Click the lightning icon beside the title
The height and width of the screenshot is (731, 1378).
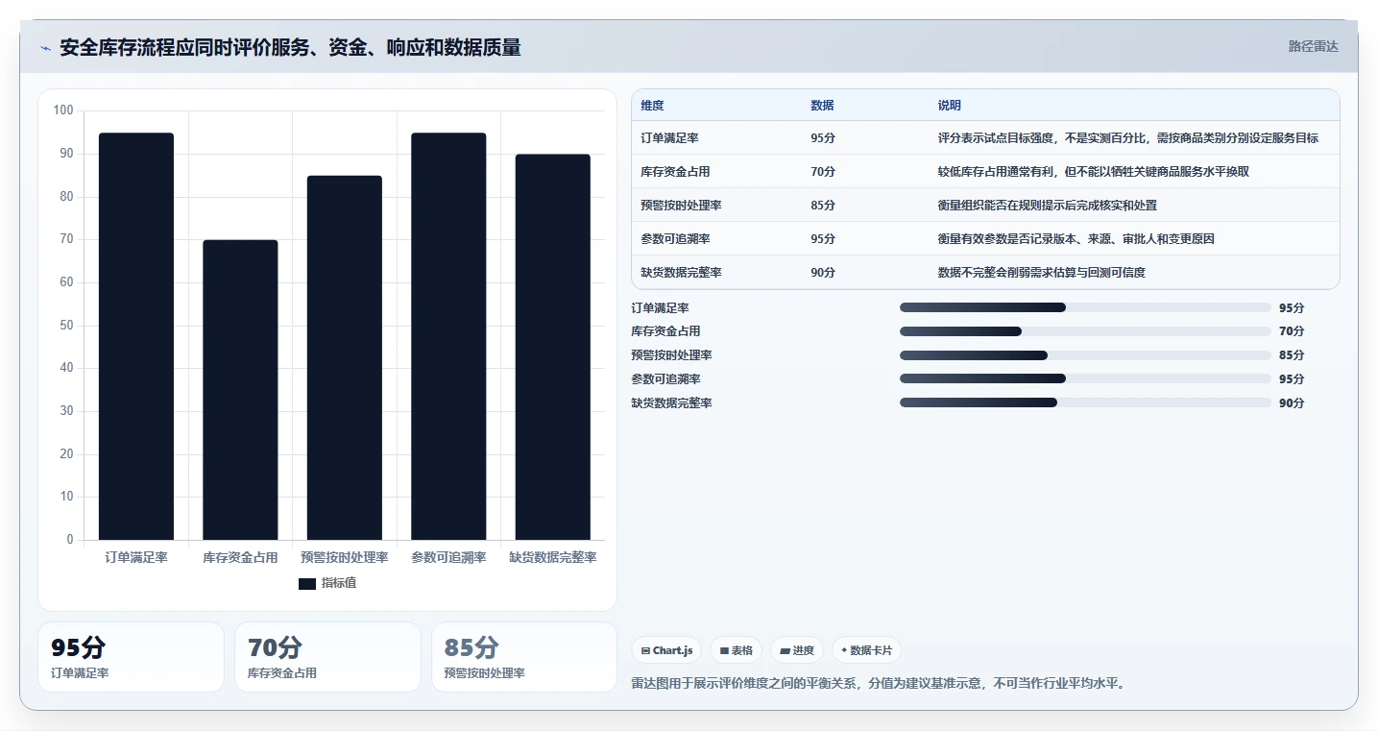click(x=45, y=48)
